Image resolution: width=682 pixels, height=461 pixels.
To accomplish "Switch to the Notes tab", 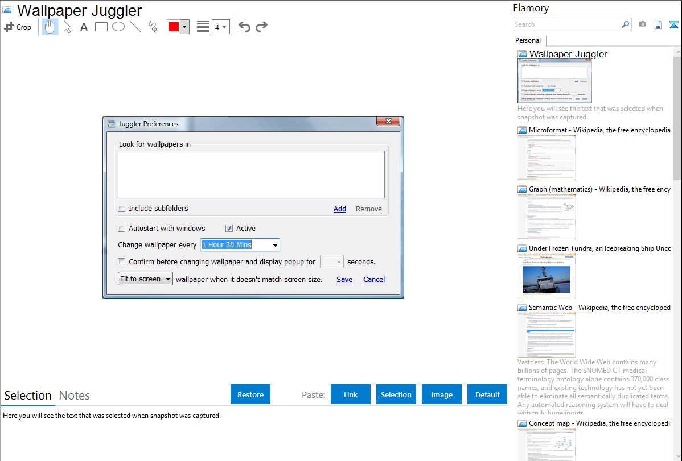I will coord(75,396).
